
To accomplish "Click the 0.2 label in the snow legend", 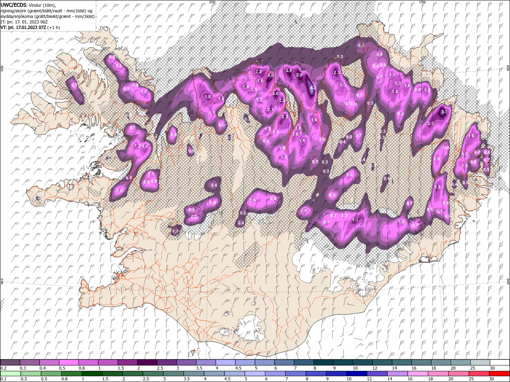I will (3, 368).
